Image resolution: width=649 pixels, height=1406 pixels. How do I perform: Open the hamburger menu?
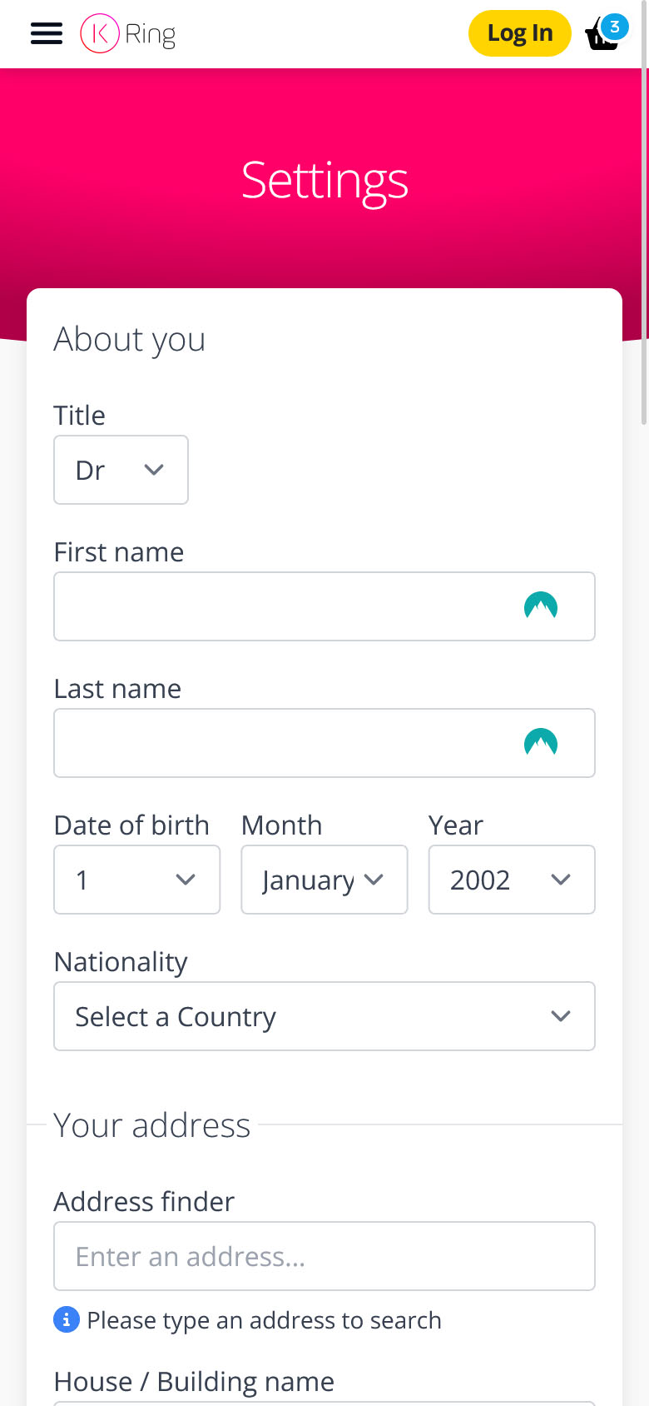coord(47,33)
